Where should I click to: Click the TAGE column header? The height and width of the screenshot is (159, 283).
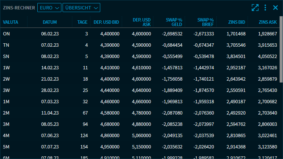click(82, 22)
